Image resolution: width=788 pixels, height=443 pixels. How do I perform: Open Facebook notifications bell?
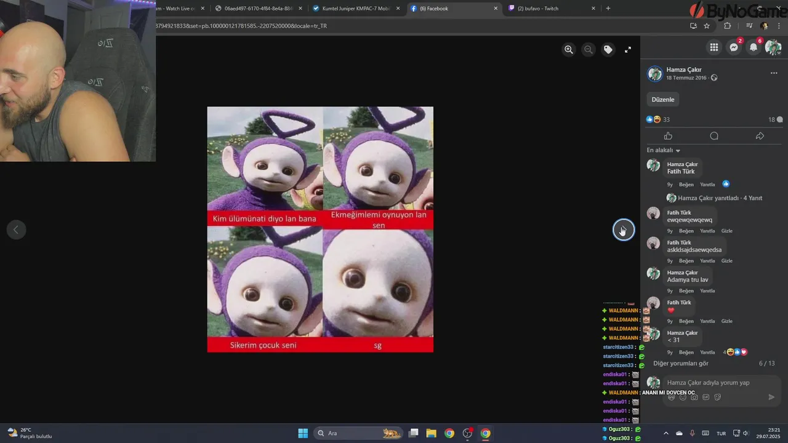[x=754, y=47]
